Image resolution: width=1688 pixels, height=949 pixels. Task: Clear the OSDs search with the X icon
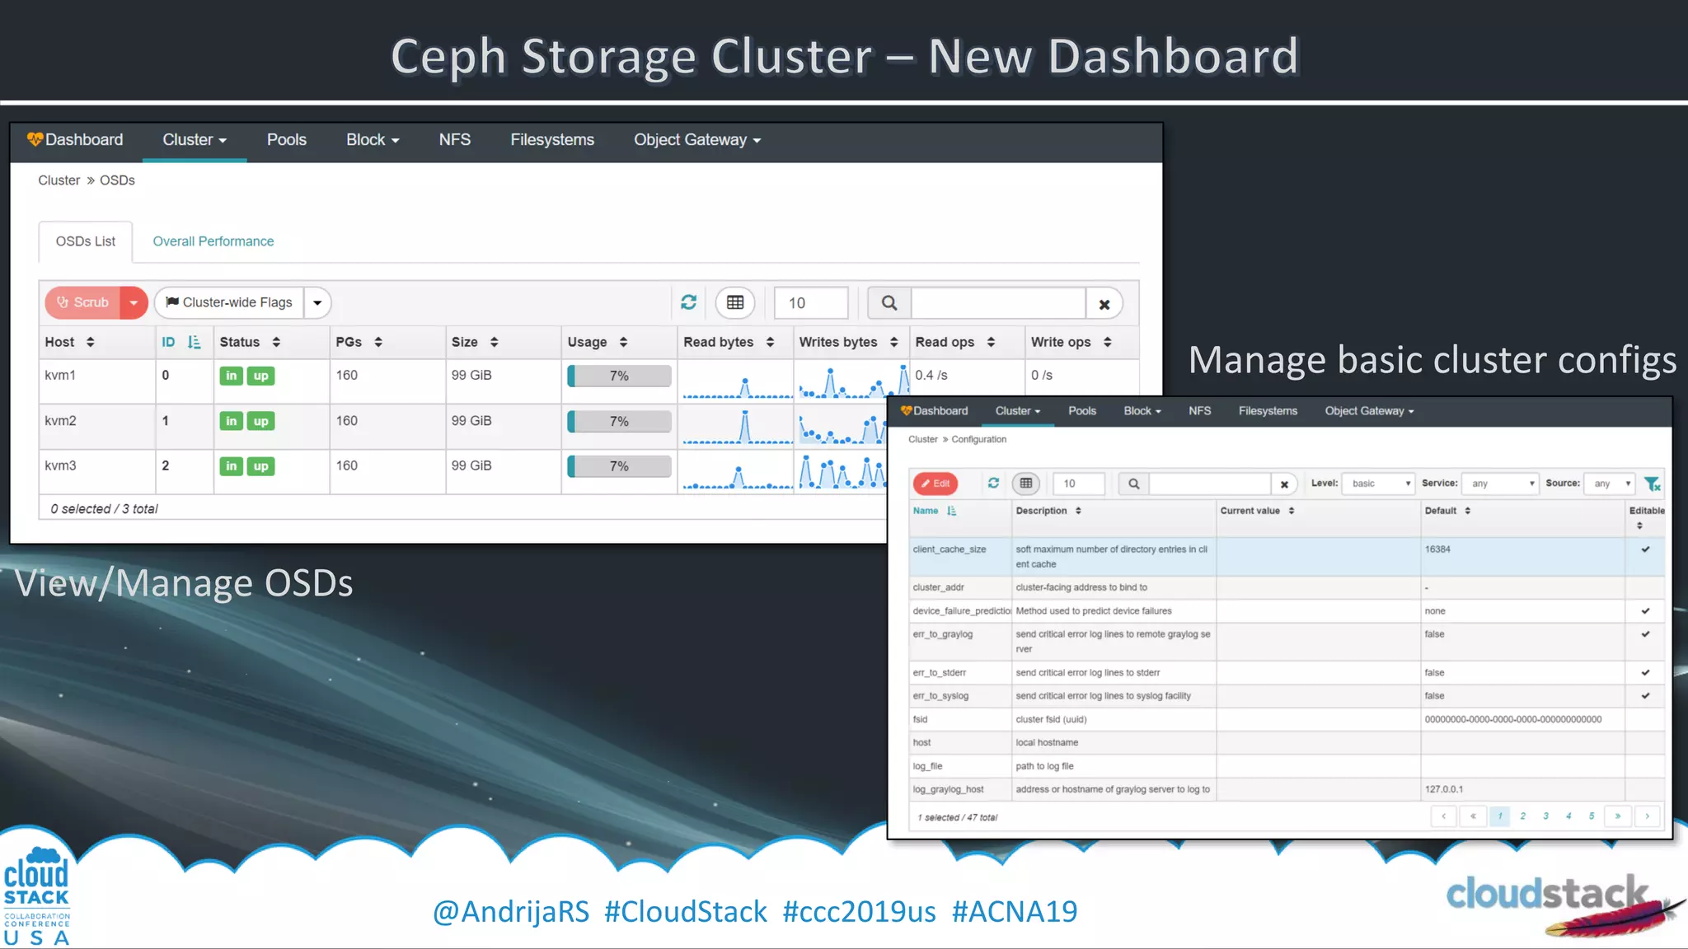point(1104,304)
